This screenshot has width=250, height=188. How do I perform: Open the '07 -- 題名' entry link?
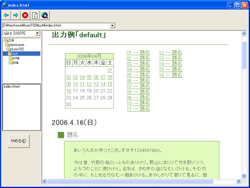tap(138, 86)
